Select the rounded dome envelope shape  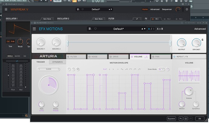click(x=131, y=69)
